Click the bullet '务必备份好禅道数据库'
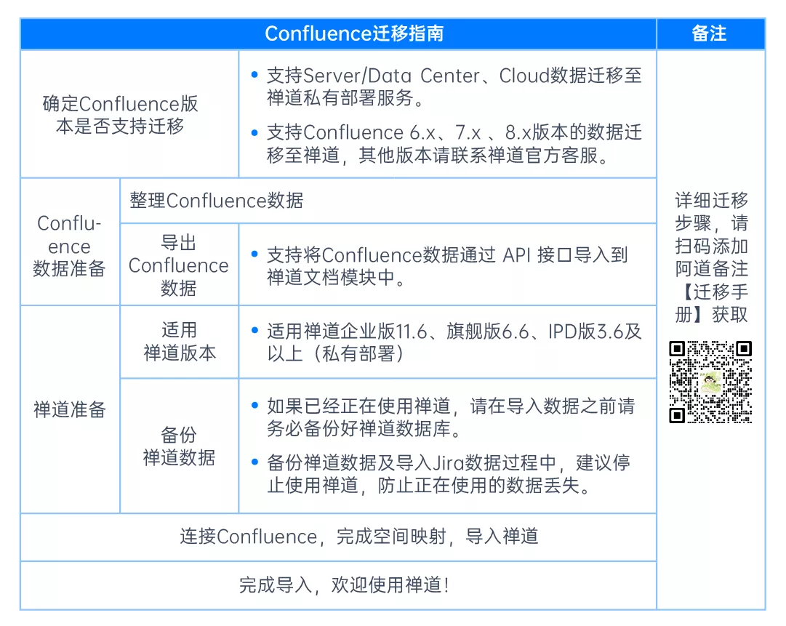This screenshot has height=626, width=786. tap(444, 417)
